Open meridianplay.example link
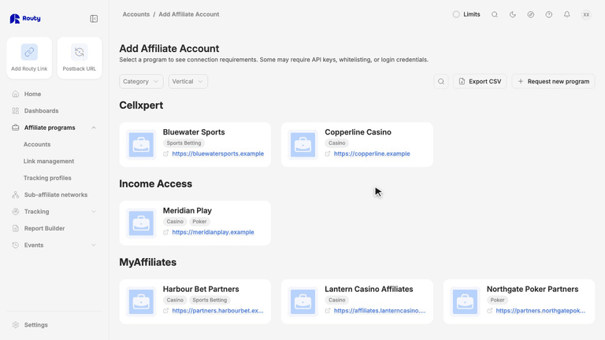The width and height of the screenshot is (605, 340). (x=213, y=232)
